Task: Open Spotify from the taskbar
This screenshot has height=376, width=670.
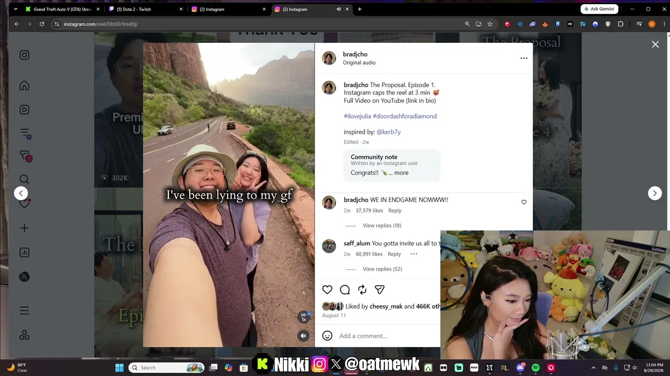Action: click(535, 368)
